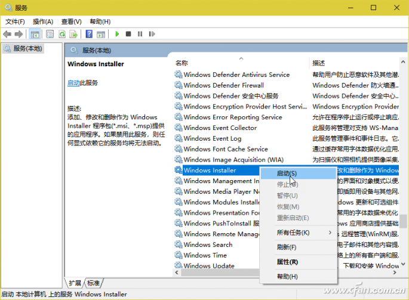
Task: Select Windows Image Acquisition (WIA) row
Action: 287,159
